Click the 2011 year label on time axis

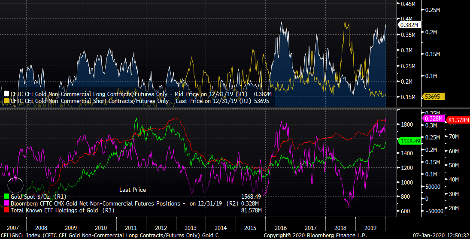point(130,228)
